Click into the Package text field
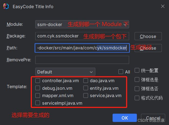Screen dimensions: 169x125 point(82,36)
